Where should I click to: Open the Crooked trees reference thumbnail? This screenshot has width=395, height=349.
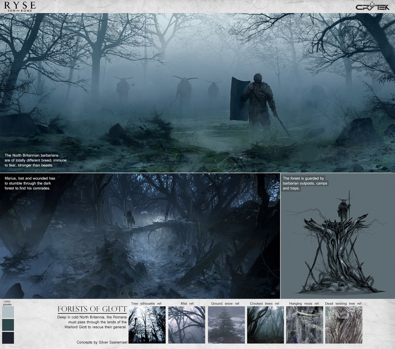click(266, 325)
